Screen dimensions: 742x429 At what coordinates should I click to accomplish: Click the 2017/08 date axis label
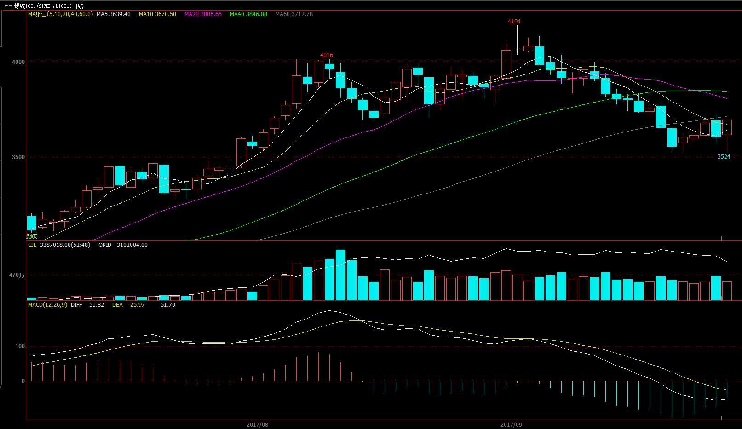click(258, 425)
